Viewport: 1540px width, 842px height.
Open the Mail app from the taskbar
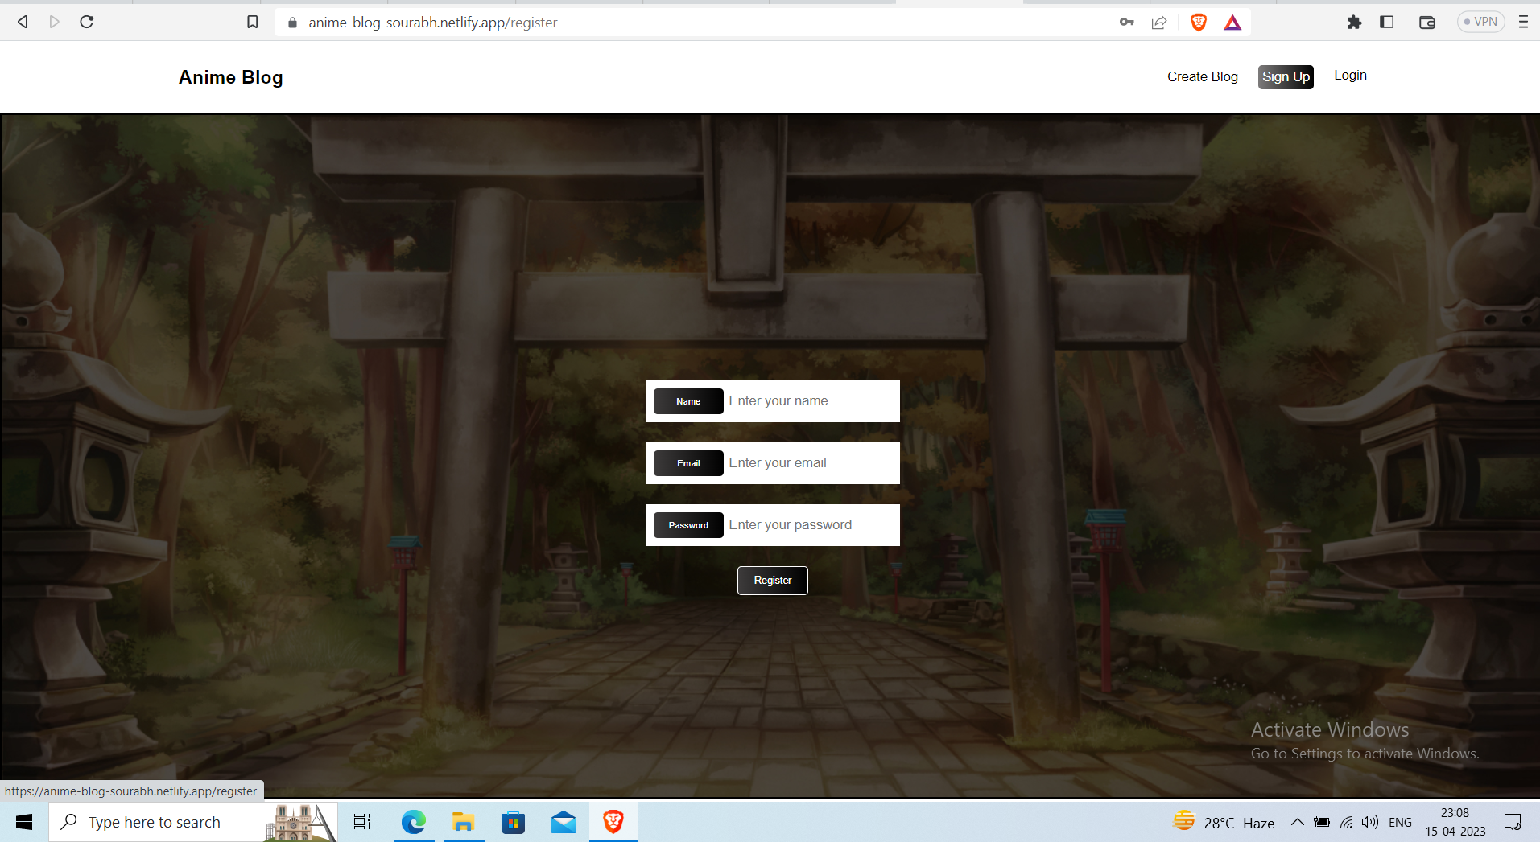pos(564,822)
